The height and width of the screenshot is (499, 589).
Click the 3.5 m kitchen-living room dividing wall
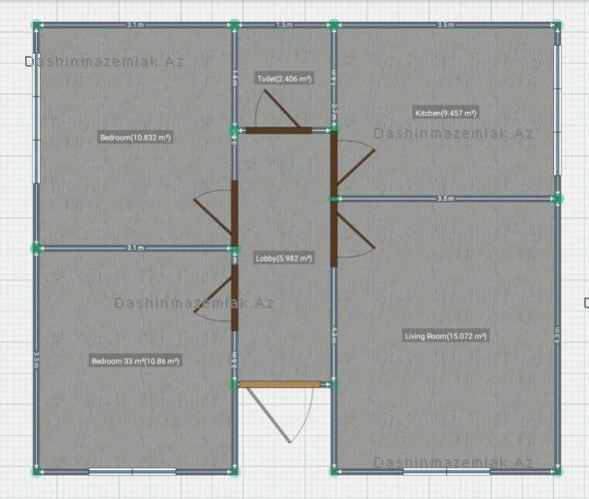tap(446, 199)
